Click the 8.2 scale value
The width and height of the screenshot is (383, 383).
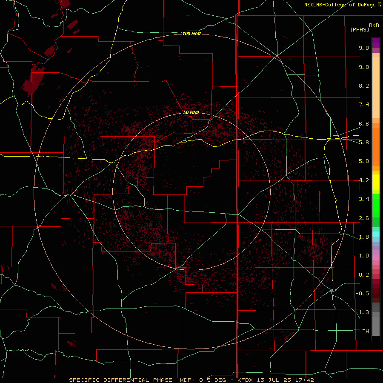coord(364,86)
